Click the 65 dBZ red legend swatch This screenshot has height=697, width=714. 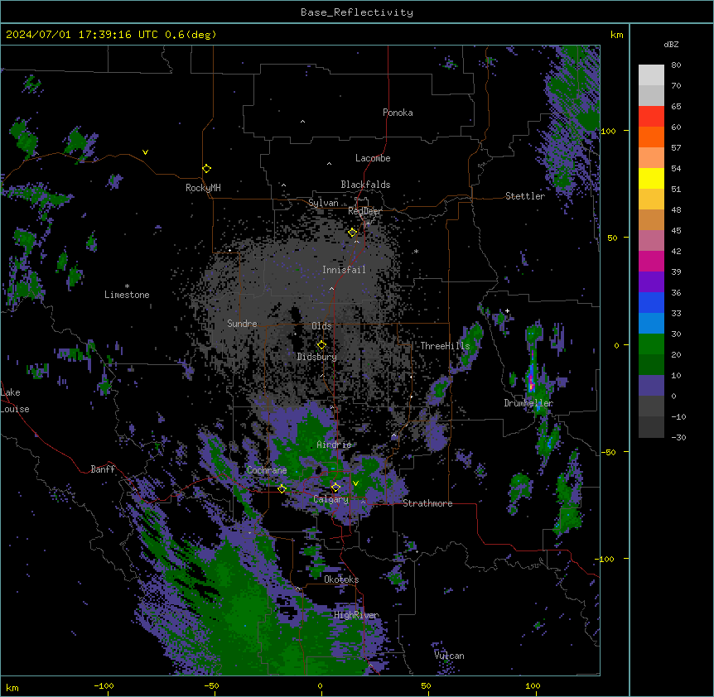[x=651, y=116]
